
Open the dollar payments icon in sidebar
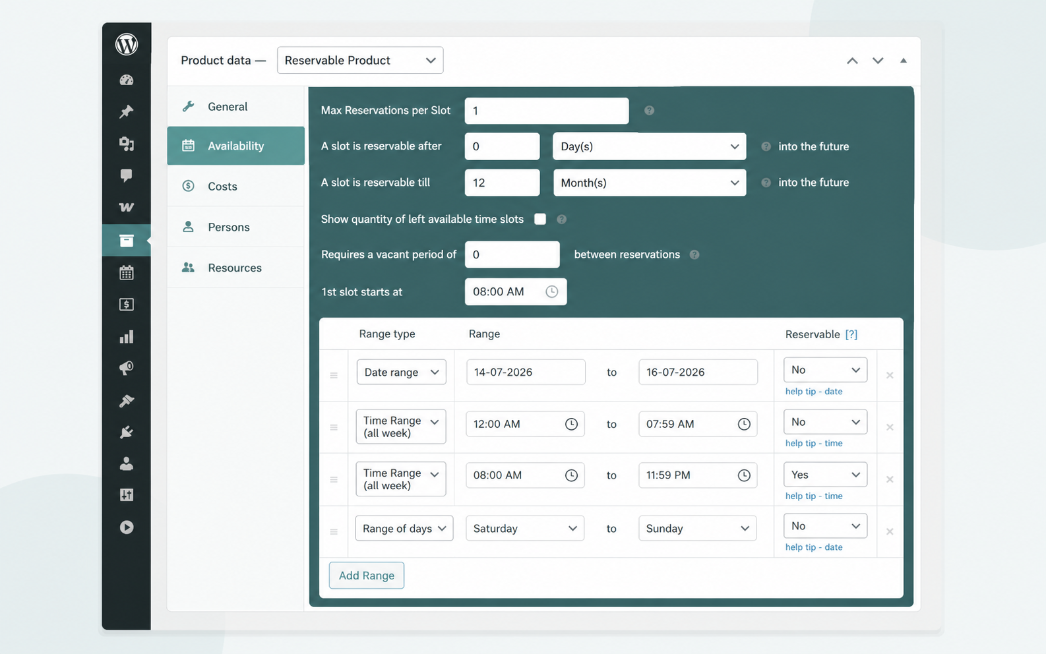click(127, 304)
